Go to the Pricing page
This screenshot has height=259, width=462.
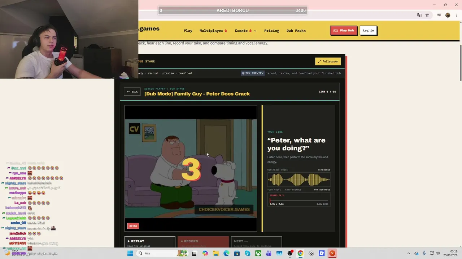click(x=272, y=31)
